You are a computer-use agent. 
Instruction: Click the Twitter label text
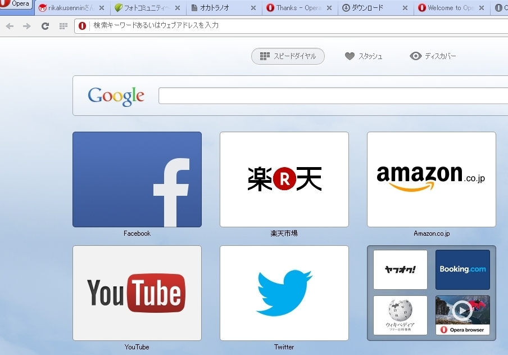[x=284, y=347]
